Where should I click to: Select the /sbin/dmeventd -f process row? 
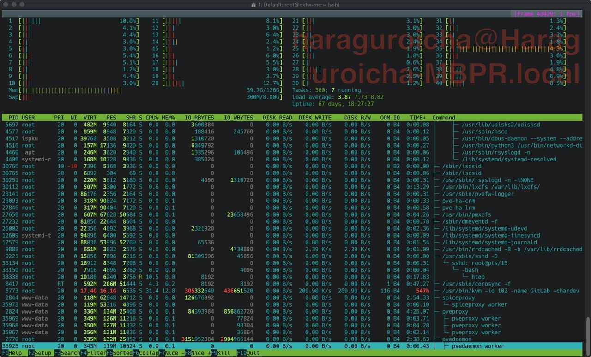point(292,221)
